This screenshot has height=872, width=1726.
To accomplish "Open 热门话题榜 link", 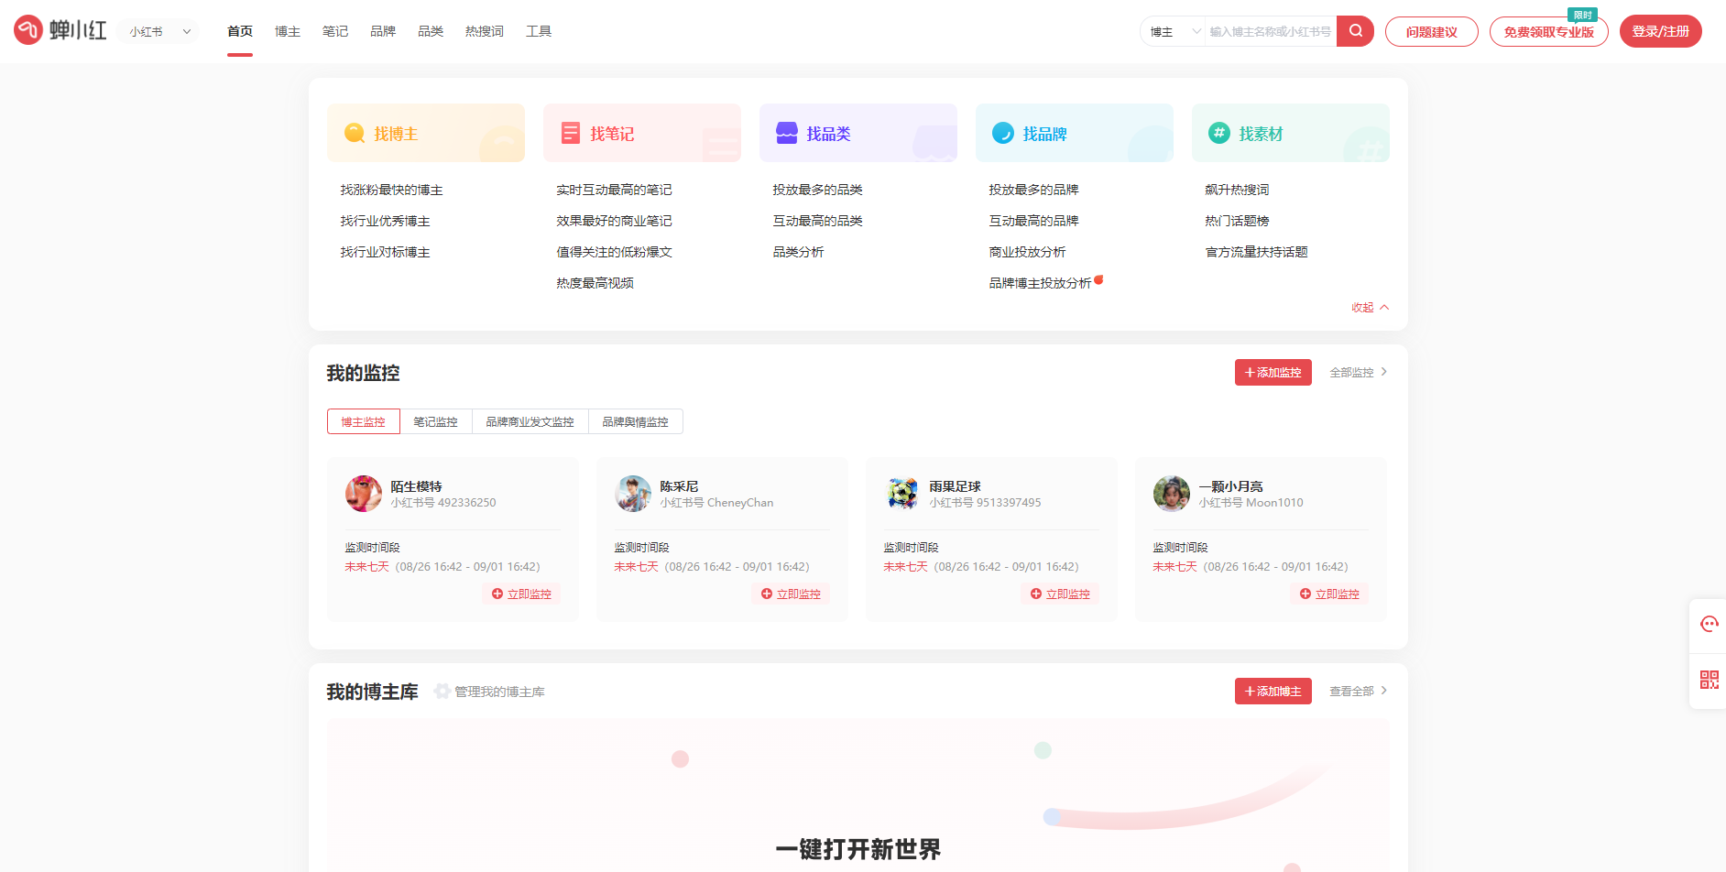I will (x=1237, y=221).
